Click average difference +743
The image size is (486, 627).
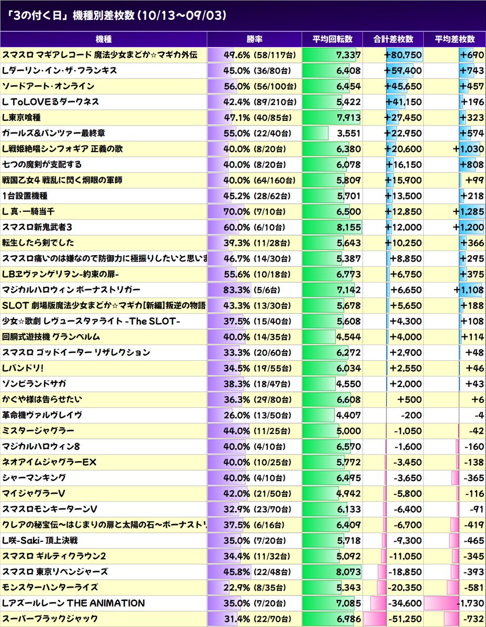pos(471,71)
